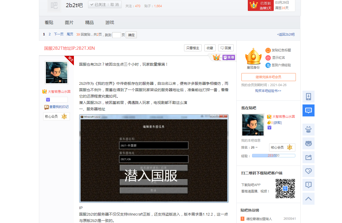Click the avatar in 我在贴吧 panel

click(x=253, y=125)
